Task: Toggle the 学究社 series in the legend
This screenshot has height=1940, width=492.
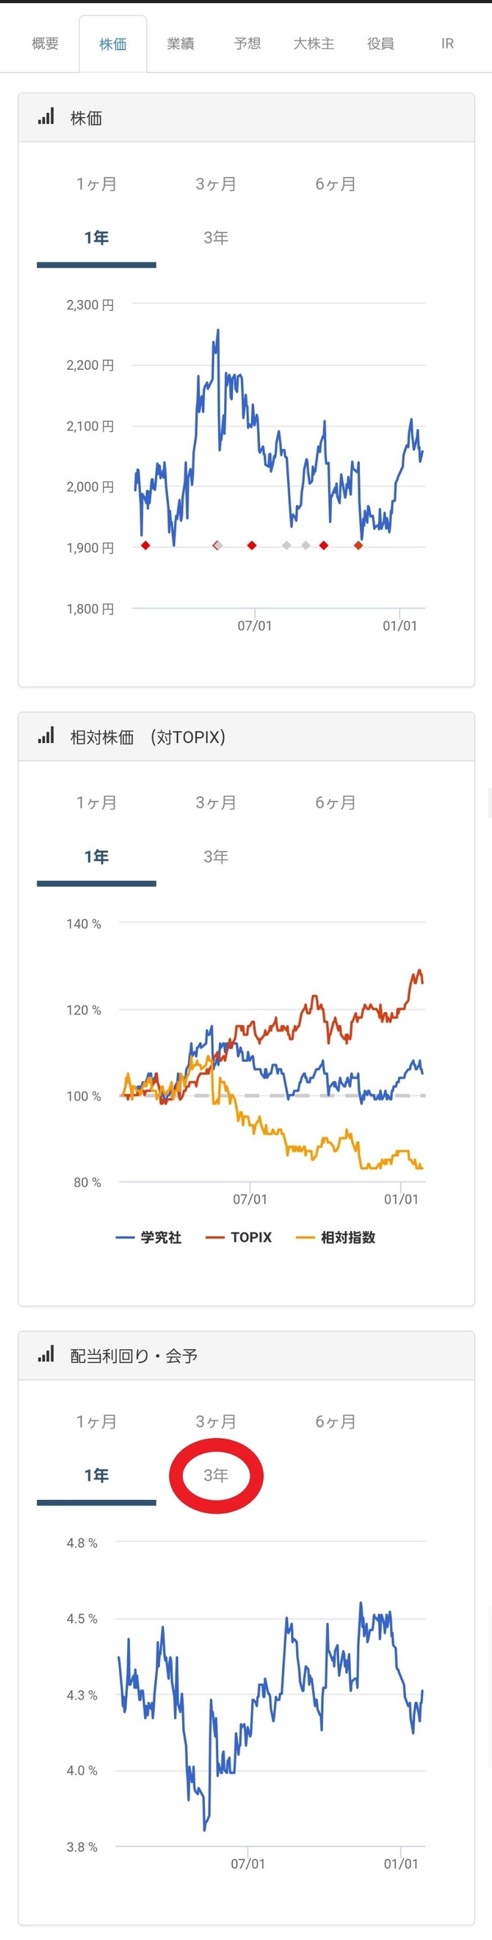Action: (x=159, y=1237)
